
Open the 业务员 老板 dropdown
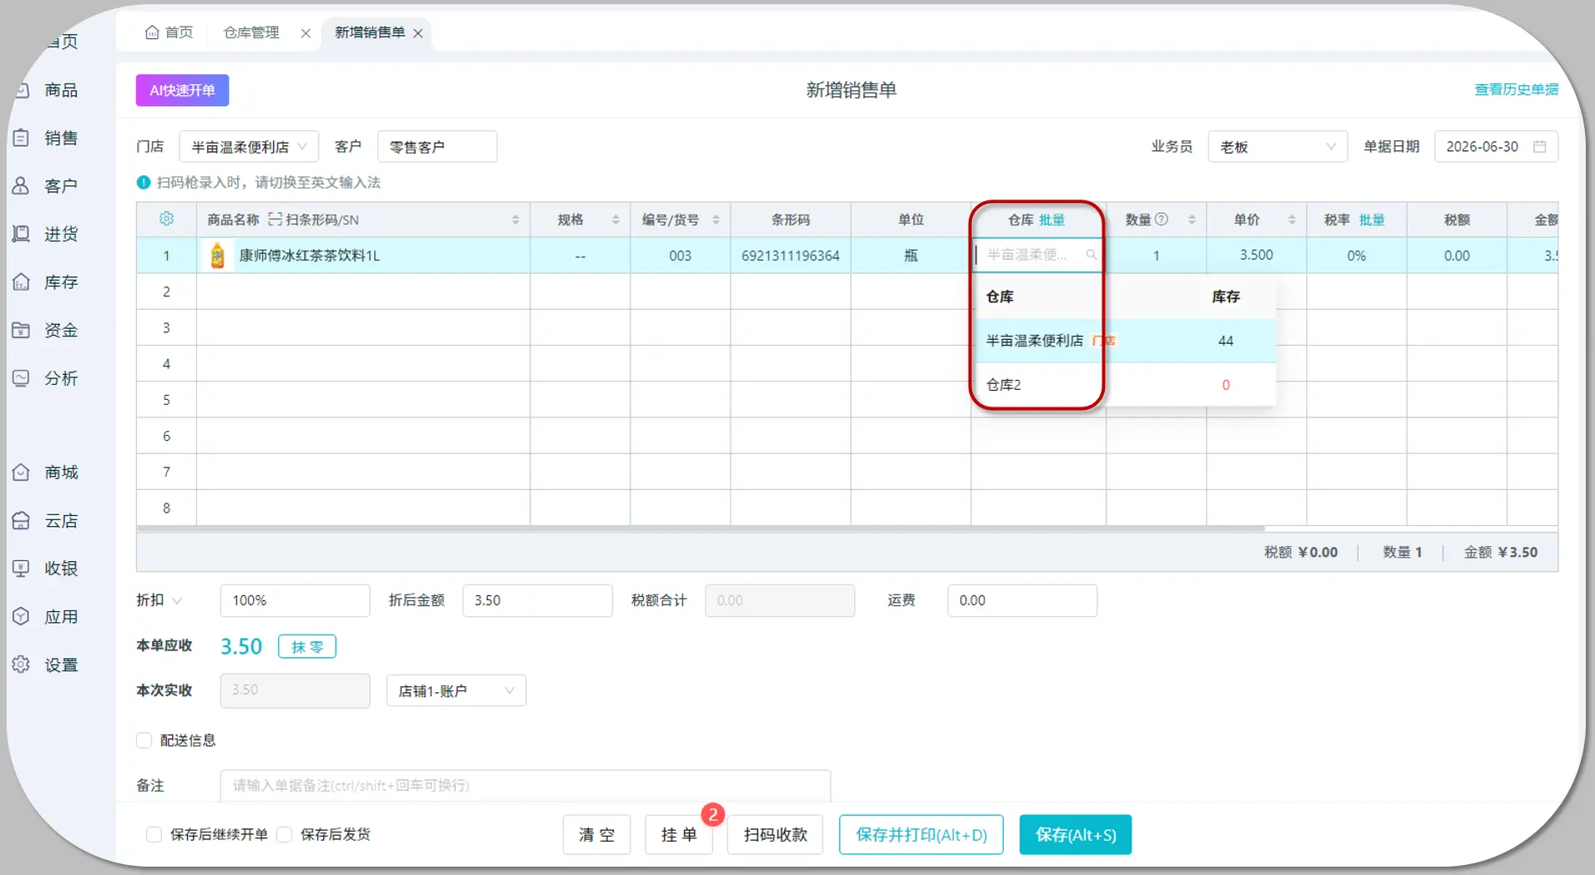[x=1278, y=147]
